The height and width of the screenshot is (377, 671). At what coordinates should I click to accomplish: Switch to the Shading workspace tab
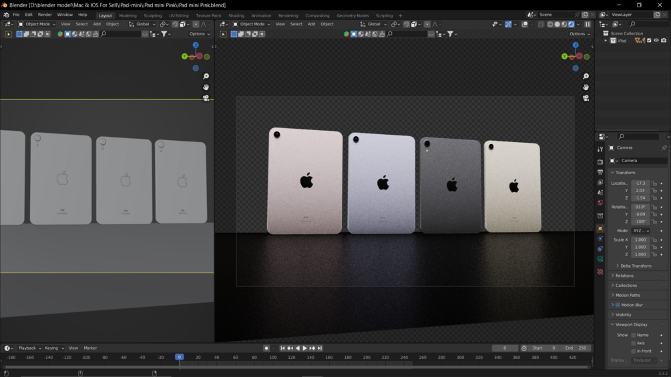pyautogui.click(x=236, y=15)
